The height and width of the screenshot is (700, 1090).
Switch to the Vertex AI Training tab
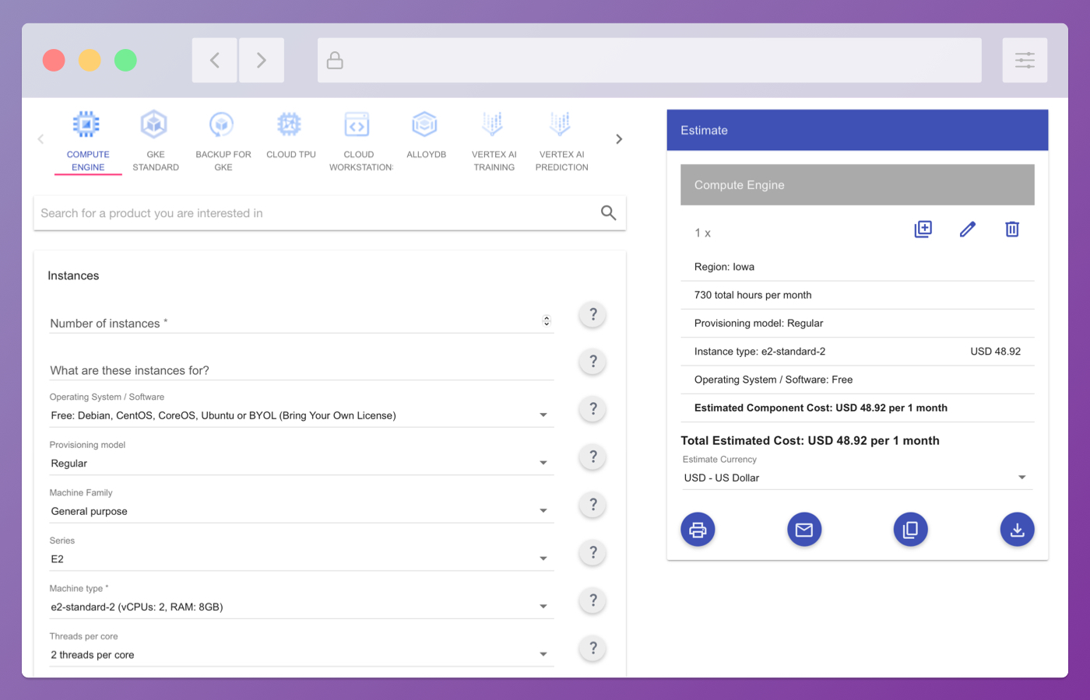click(494, 142)
